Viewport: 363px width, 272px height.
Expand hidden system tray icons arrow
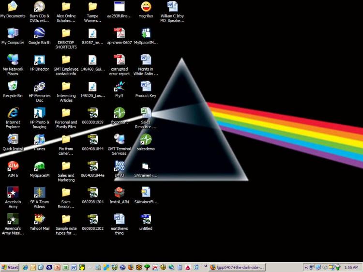[306, 267]
